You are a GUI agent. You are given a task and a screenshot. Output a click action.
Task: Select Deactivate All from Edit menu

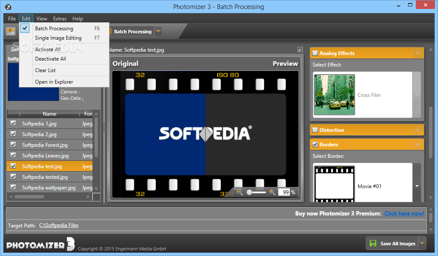[x=64, y=59]
